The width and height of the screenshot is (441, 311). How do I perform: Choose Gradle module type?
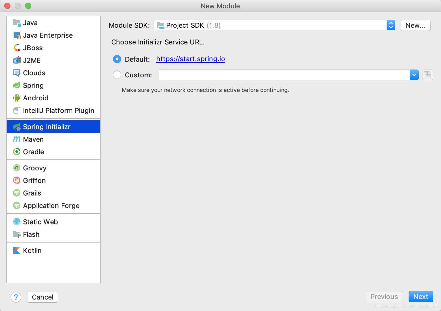tap(54, 152)
